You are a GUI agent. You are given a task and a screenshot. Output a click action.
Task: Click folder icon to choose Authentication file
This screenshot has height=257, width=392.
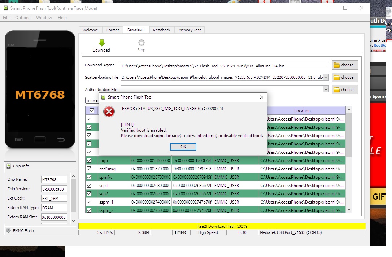pos(337,90)
